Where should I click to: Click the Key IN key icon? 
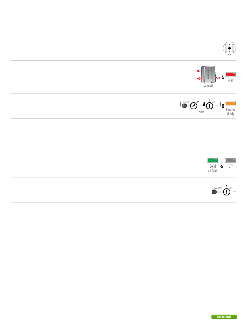[x=186, y=105]
